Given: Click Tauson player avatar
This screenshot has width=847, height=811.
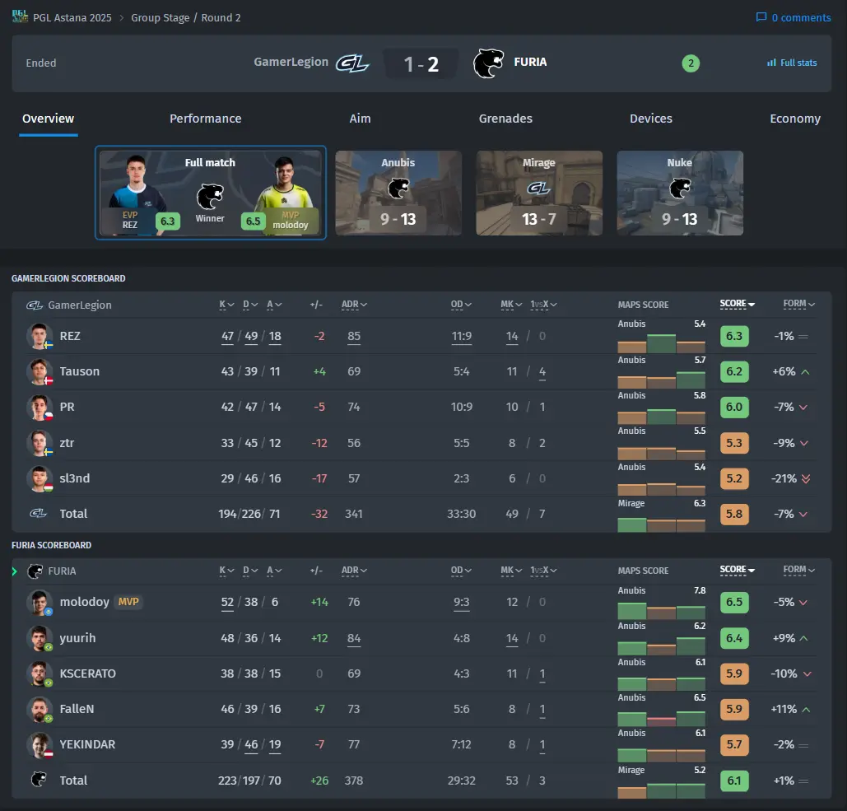Looking at the screenshot, I should point(39,371).
